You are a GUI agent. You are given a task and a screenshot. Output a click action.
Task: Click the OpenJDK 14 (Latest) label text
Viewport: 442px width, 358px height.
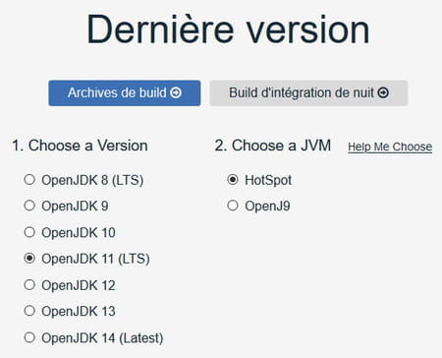pos(102,338)
